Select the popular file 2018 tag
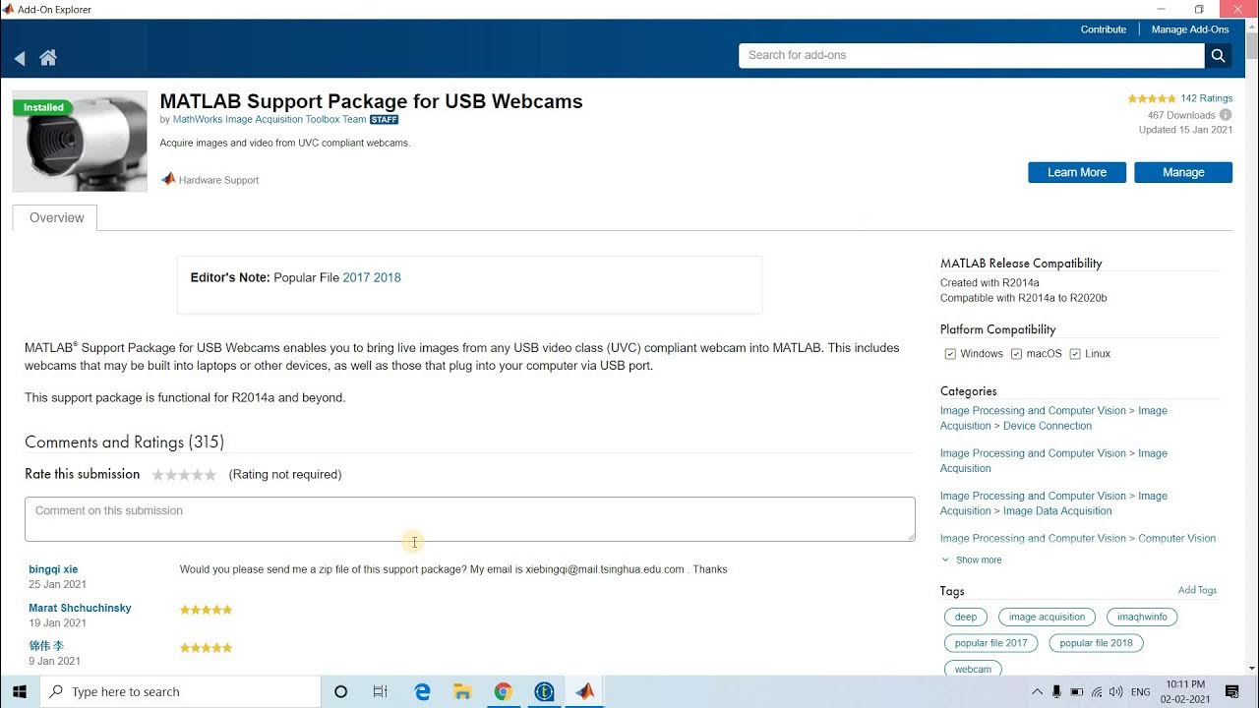Screen dimensions: 1259x708 point(1096,643)
